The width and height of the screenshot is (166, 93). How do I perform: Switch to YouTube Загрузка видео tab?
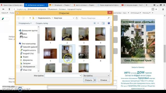(133, 5)
